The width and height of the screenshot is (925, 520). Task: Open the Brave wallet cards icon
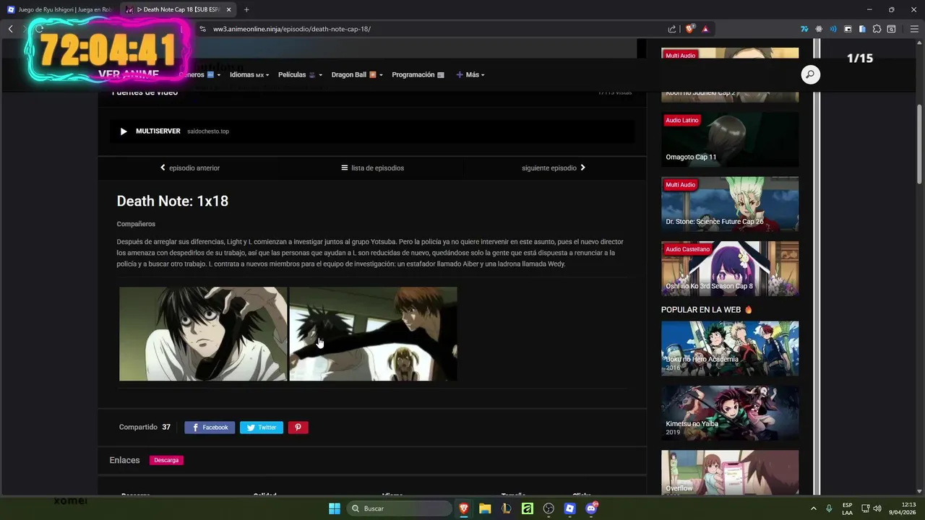[862, 29]
